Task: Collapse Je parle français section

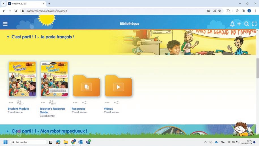Action: point(8,37)
